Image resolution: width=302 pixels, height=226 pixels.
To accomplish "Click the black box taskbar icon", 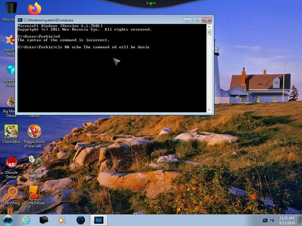I will coord(44,220).
